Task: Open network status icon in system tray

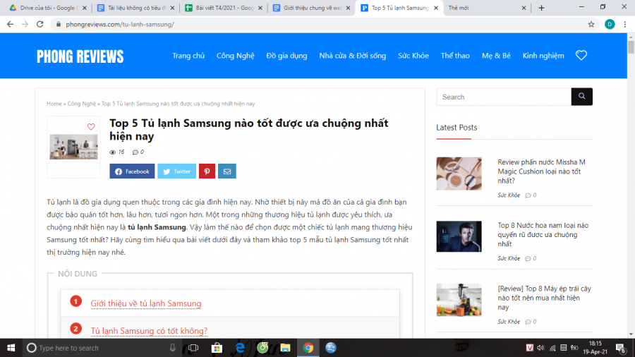Action: pos(552,348)
